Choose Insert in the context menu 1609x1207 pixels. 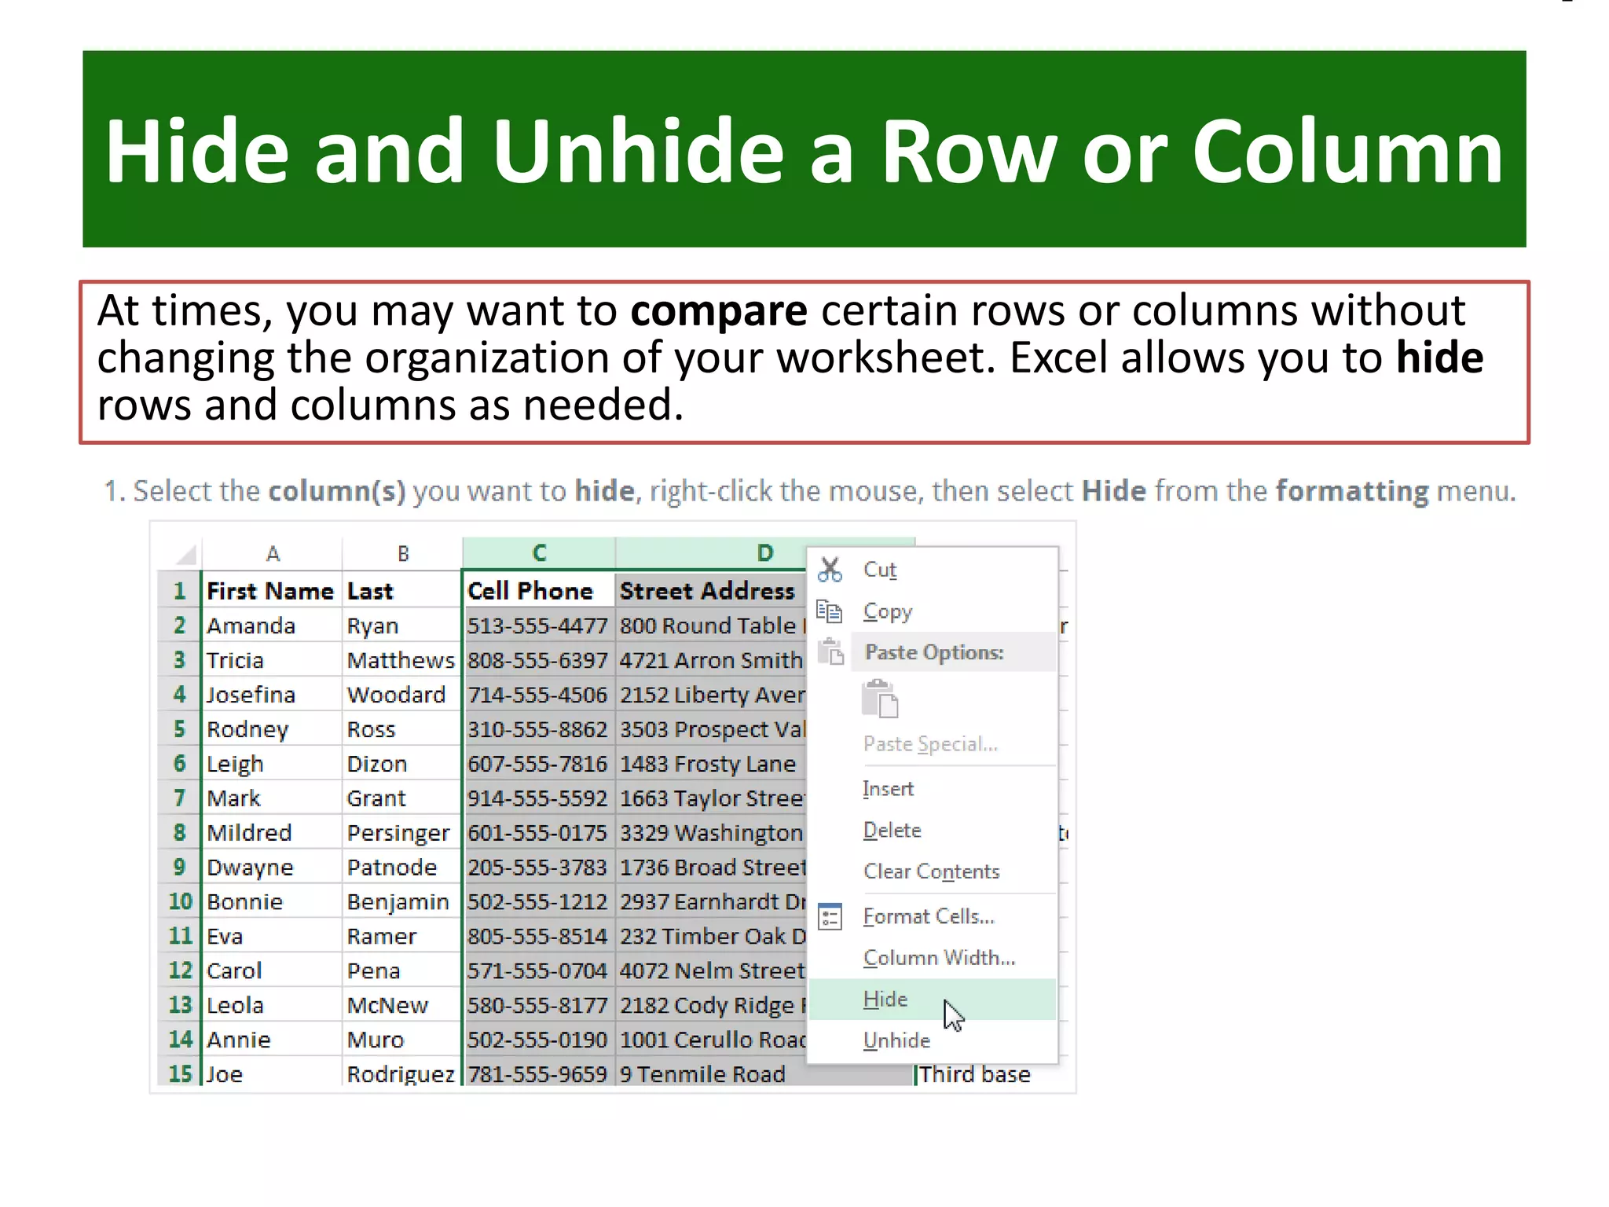coord(888,789)
